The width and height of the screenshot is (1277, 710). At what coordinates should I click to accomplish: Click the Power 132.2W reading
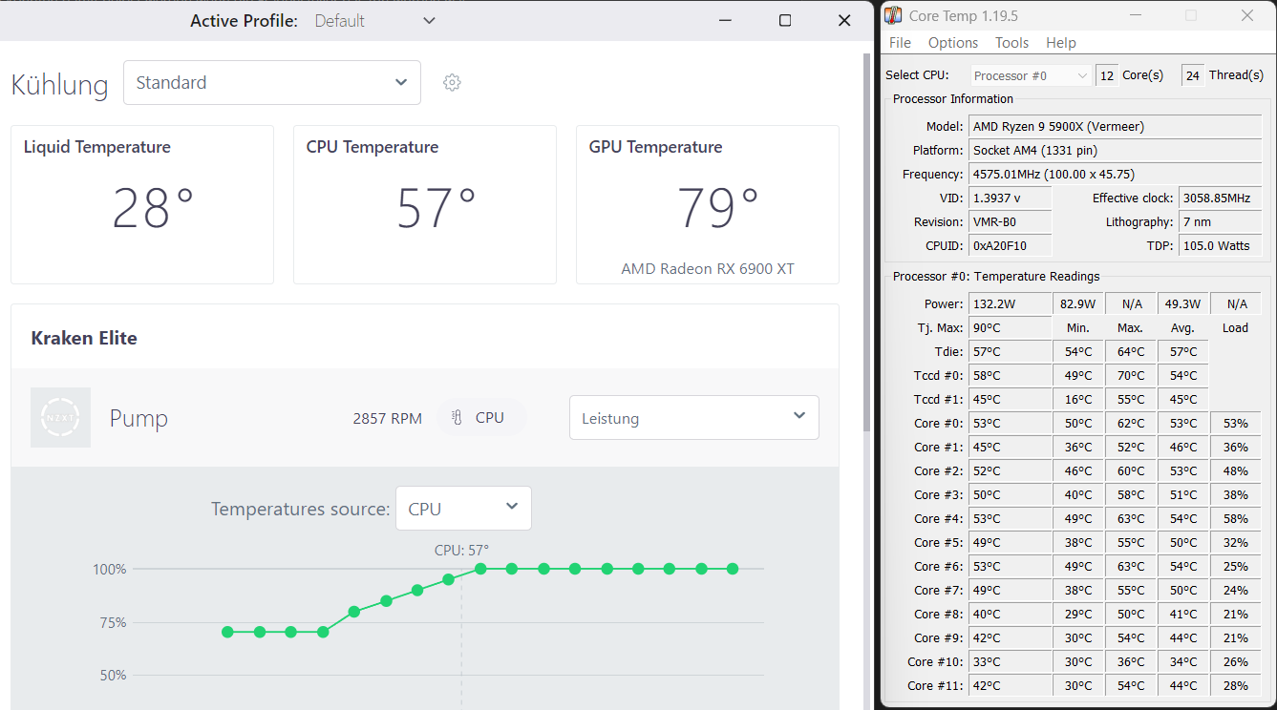point(1011,303)
